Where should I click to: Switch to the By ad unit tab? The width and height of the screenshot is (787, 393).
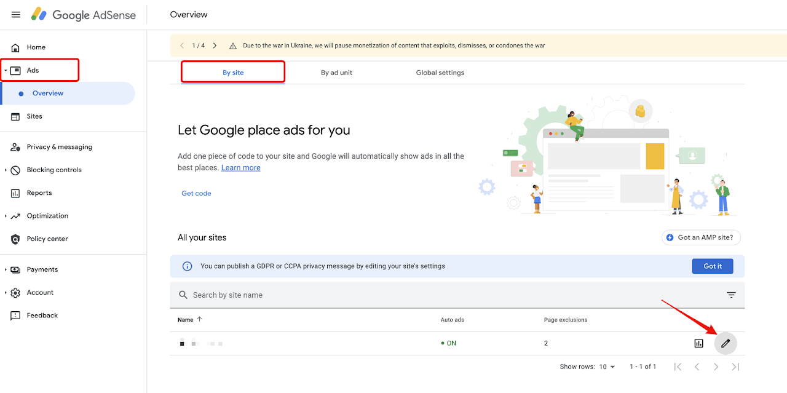[x=336, y=73]
